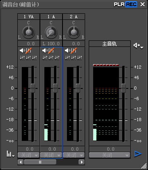Screen dimensions: 148x170
Task: Click the L 100.0 pan value field
Action: [x=51, y=44]
